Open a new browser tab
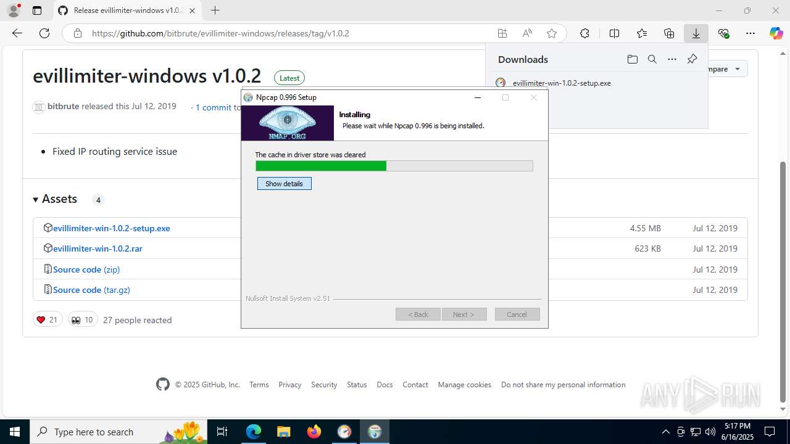This screenshot has height=444, width=790. (x=215, y=10)
